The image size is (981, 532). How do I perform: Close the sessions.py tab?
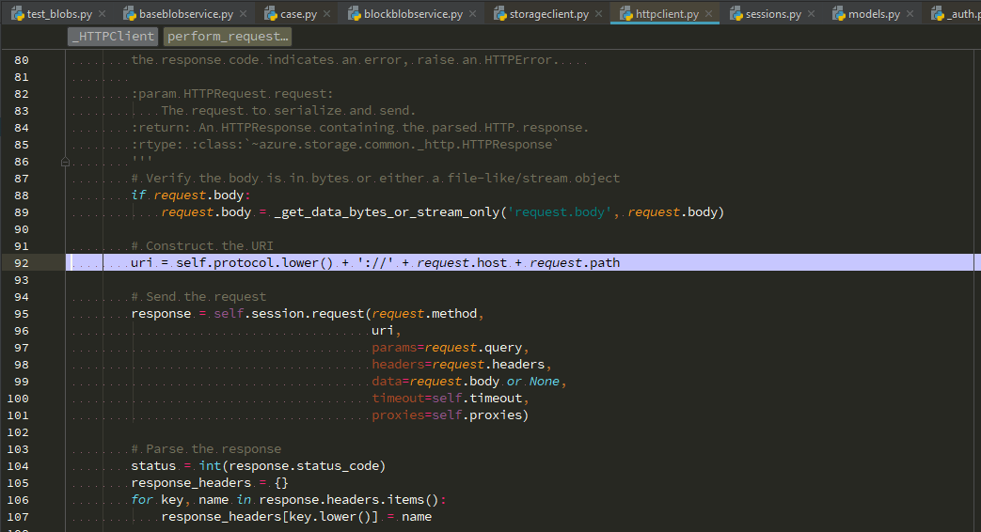(811, 14)
